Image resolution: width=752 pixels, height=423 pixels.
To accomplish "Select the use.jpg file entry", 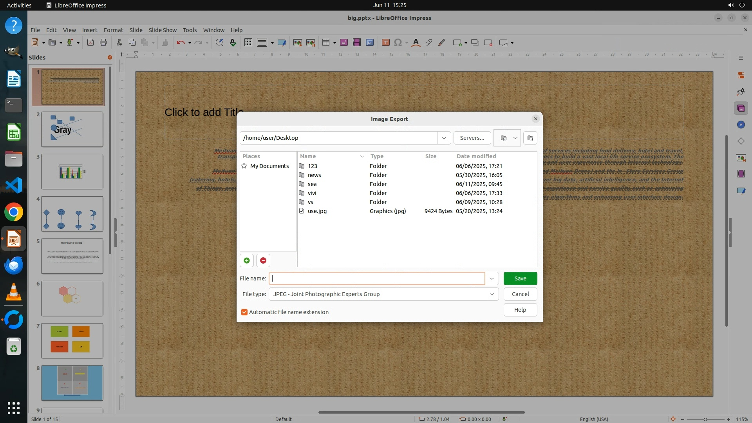I will pos(317,211).
